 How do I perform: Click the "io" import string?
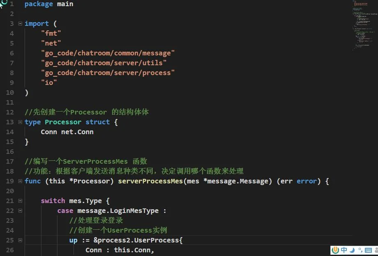49,83
